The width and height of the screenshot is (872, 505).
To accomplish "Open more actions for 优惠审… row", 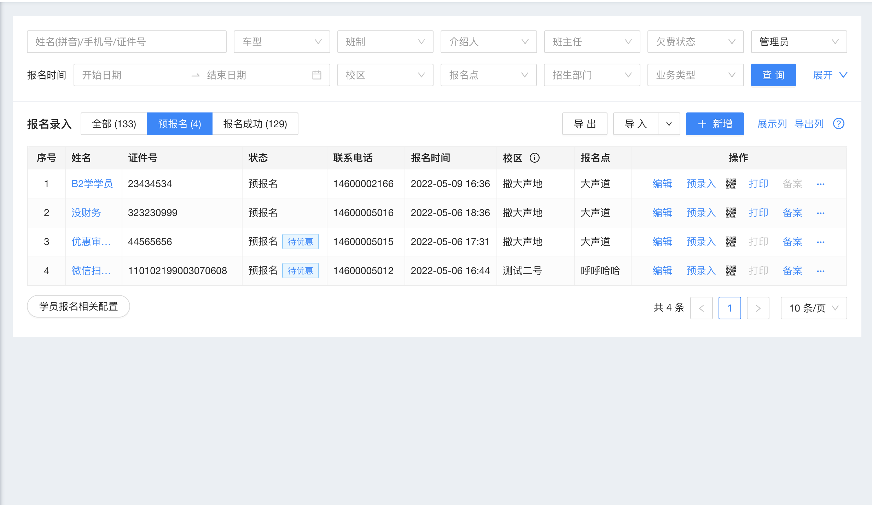I will (x=821, y=242).
